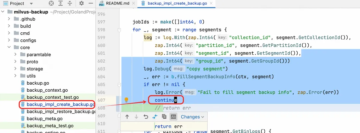The height and width of the screenshot is (133, 360).
Task: Open backup_impl_restore_backup.go file
Action: coord(61,112)
